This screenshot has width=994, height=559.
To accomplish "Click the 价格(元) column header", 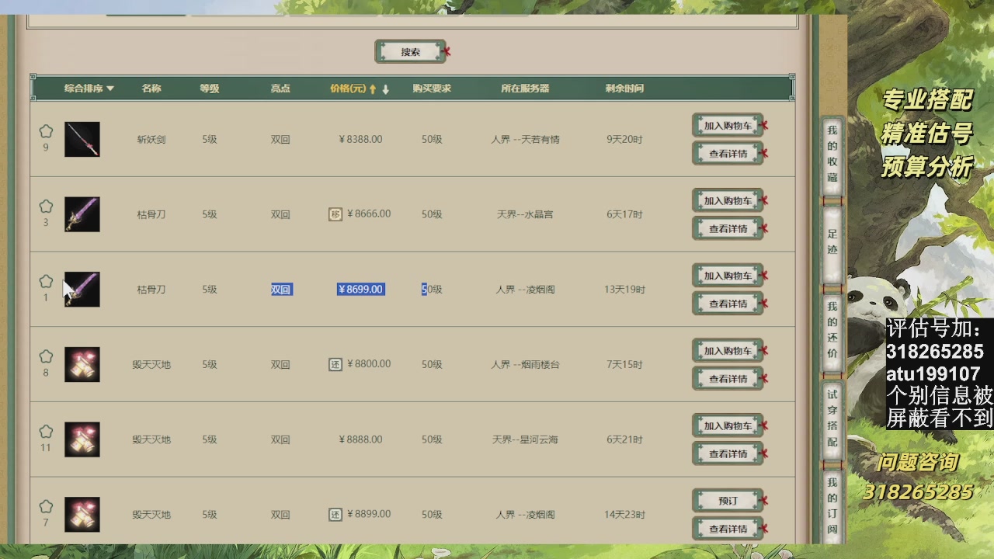I will [x=347, y=89].
